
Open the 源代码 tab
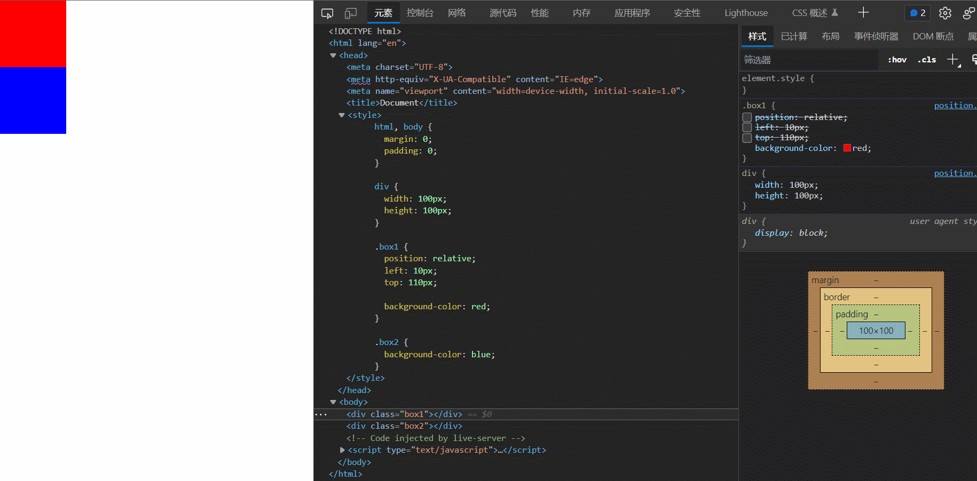(x=503, y=13)
